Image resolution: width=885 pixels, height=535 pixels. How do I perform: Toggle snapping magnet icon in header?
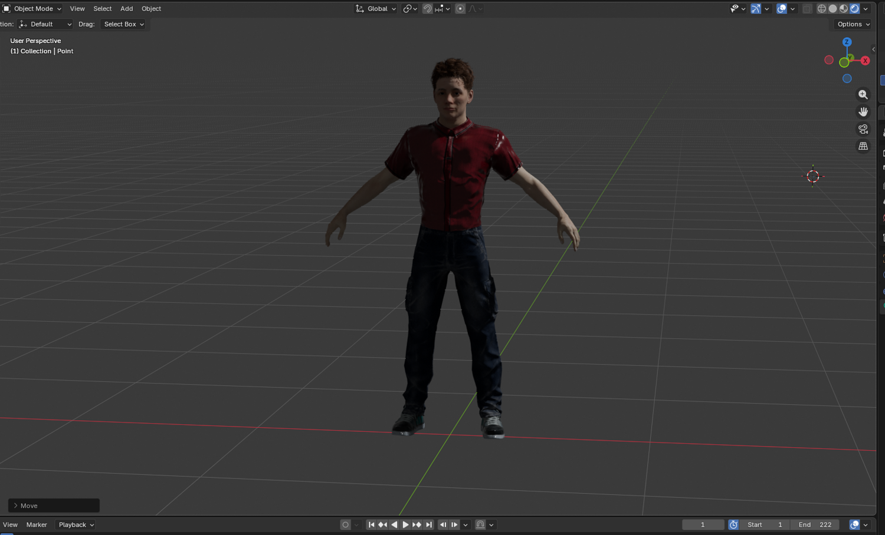pos(428,9)
